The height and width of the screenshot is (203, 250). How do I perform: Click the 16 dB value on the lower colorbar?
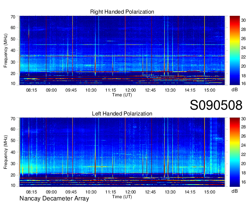coord(243,182)
